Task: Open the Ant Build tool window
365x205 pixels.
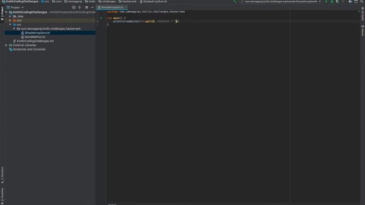Action: click(363, 14)
